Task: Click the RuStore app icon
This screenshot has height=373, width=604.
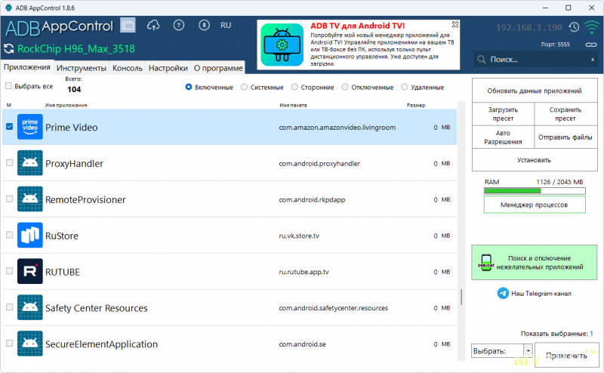Action: (x=30, y=236)
